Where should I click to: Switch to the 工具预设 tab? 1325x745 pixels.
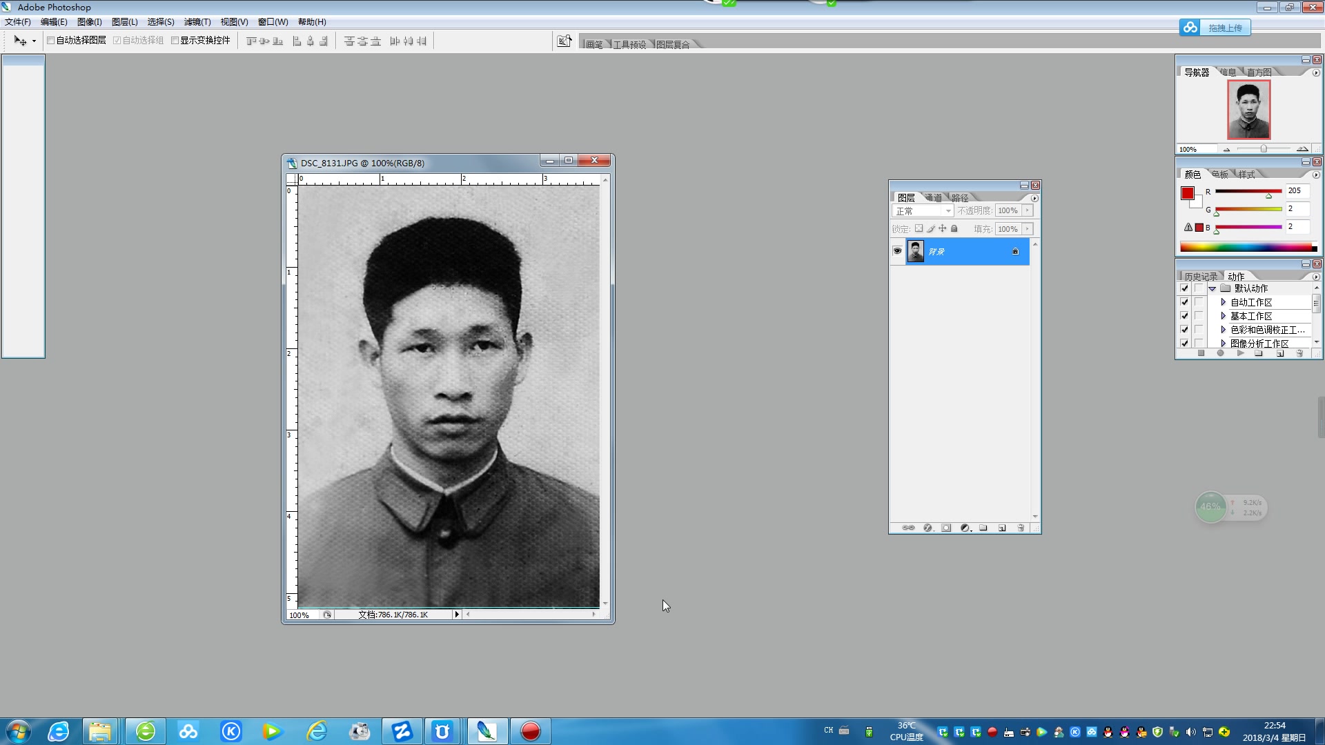click(x=629, y=45)
